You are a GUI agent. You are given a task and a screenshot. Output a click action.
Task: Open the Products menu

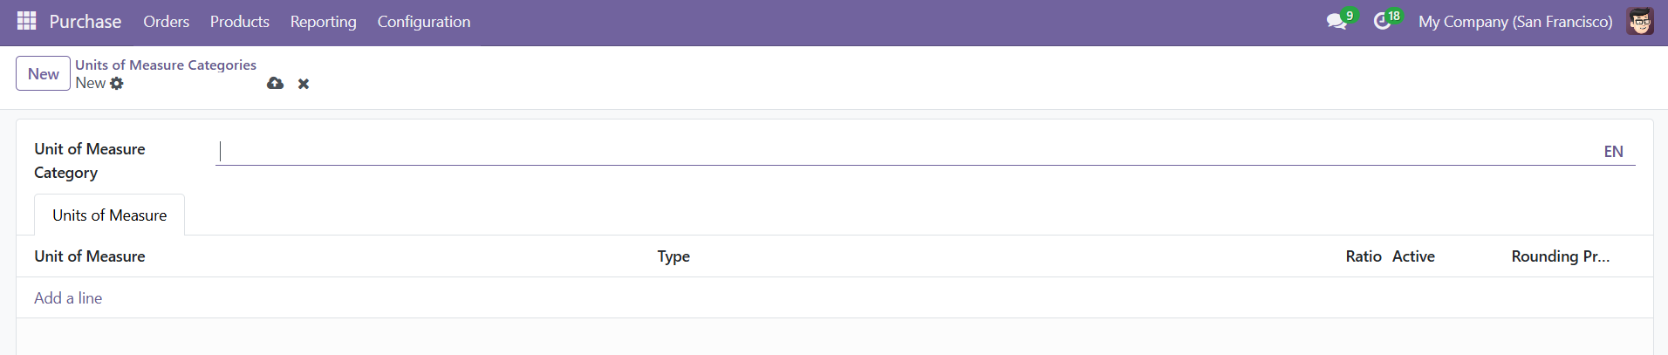[x=239, y=22]
